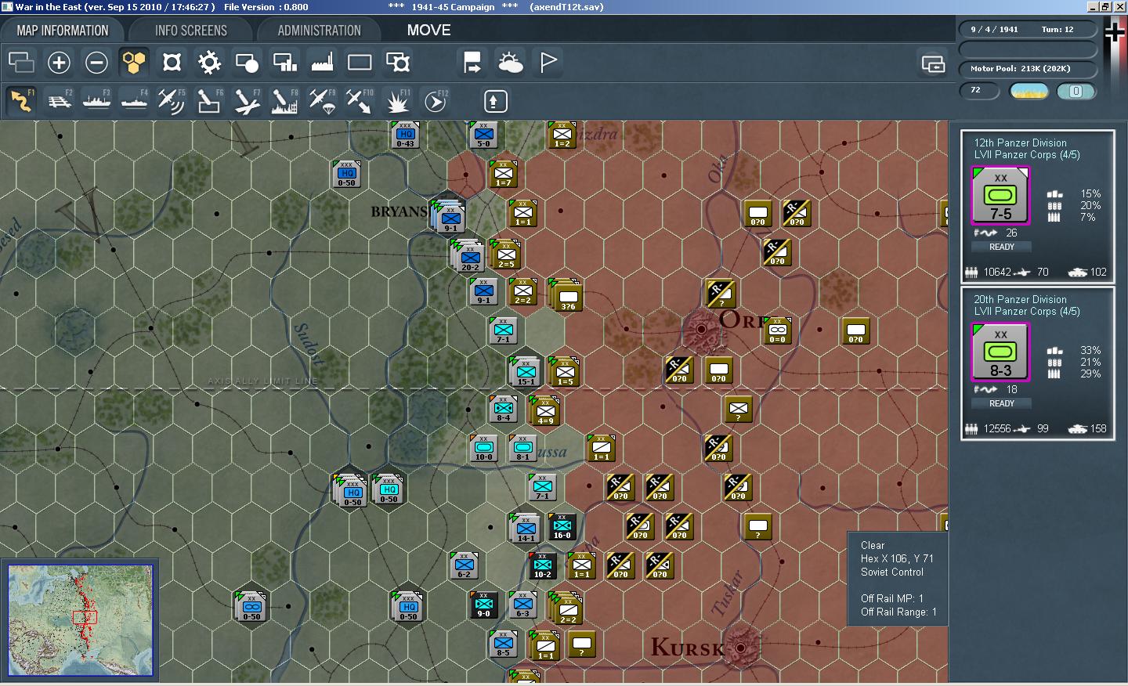Zoom out the map with minus icon
This screenshot has width=1128, height=686.
click(x=96, y=62)
